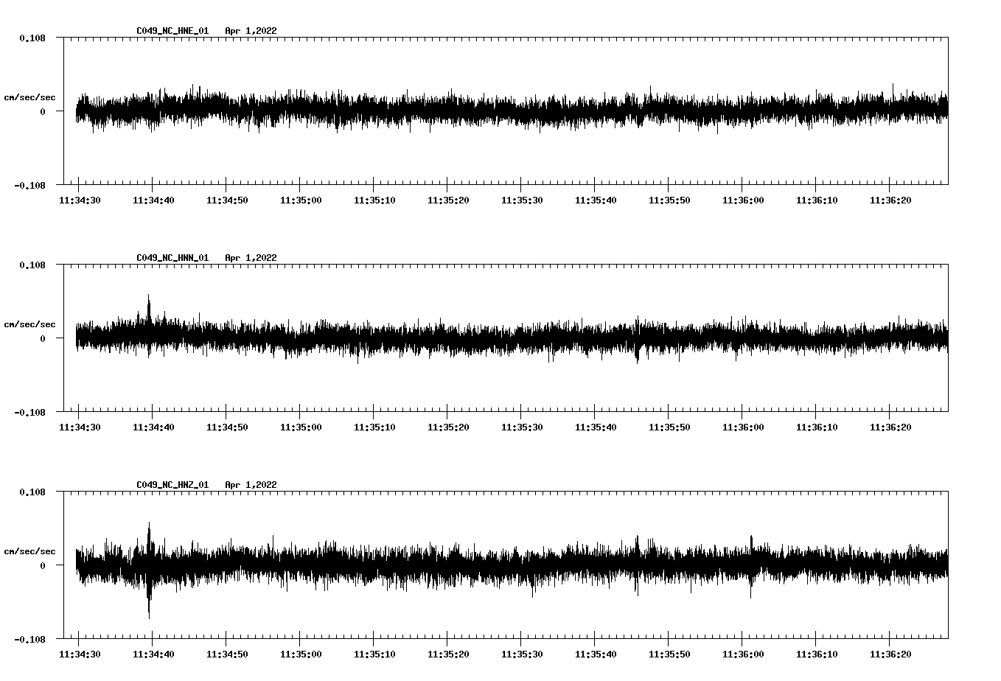Click the 11:34:30 time label under HNE plot
1001x681 pixels.
click(x=80, y=200)
